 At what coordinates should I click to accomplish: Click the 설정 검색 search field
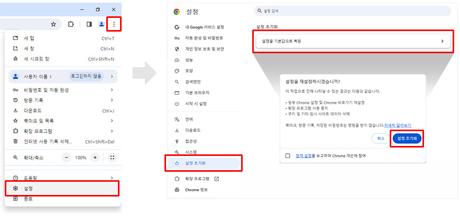[353, 11]
